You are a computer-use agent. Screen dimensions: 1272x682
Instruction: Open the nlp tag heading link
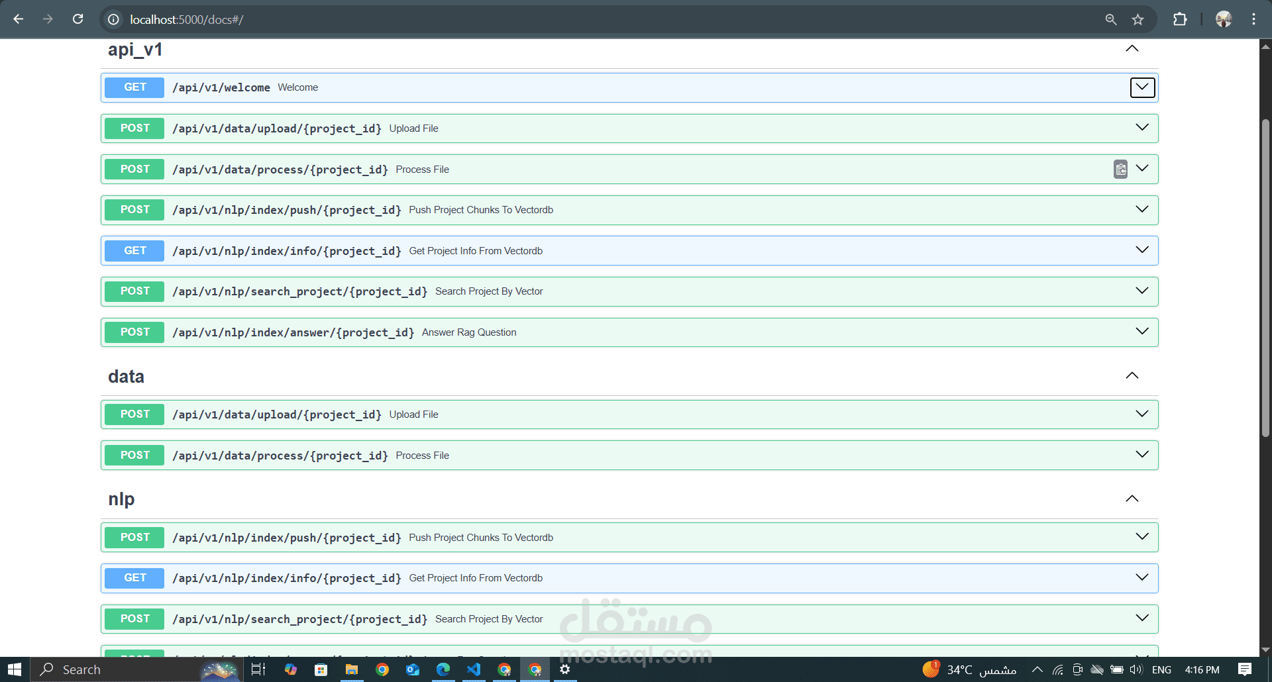coord(121,499)
